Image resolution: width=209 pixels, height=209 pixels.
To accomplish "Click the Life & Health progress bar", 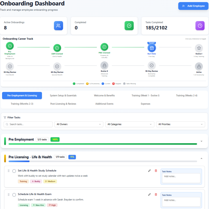I will [x=103, y=161].
